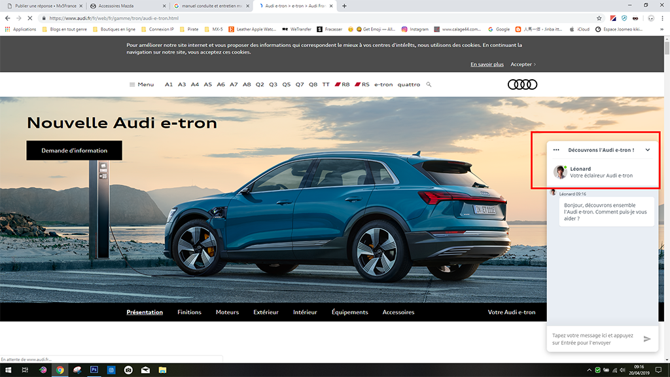
Task: Open the Boutiques en ligne bookmark folder
Action: click(x=114, y=29)
